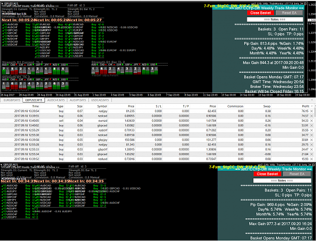Open the GBPUSD,M15 title arrow in the upper chart
The image size is (316, 241).
2,4
